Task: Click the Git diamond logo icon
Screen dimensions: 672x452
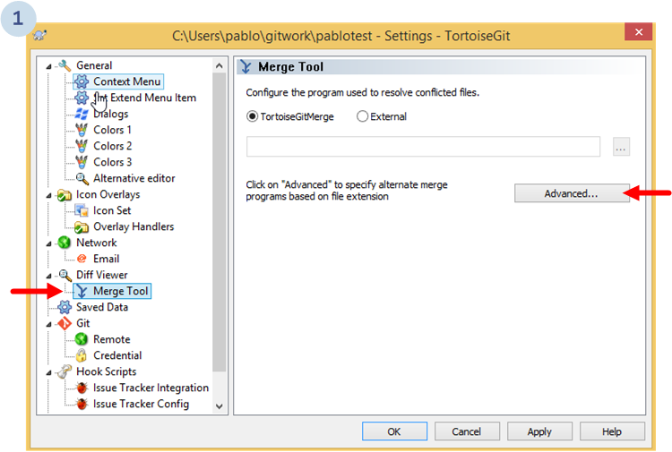Action: click(65, 323)
